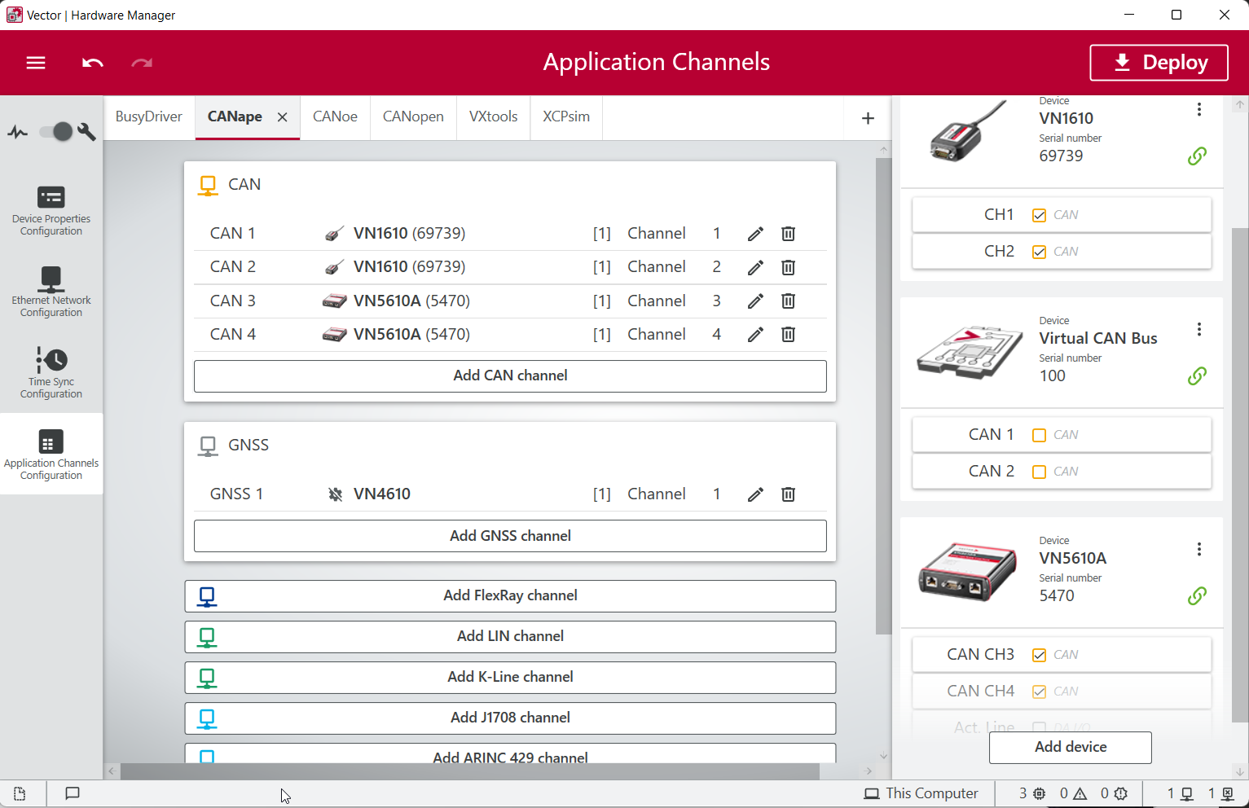Image resolution: width=1249 pixels, height=808 pixels.
Task: Click the Virtual CAN Bus thumbnail
Action: 969,351
